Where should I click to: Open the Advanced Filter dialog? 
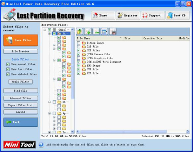tap(21, 98)
